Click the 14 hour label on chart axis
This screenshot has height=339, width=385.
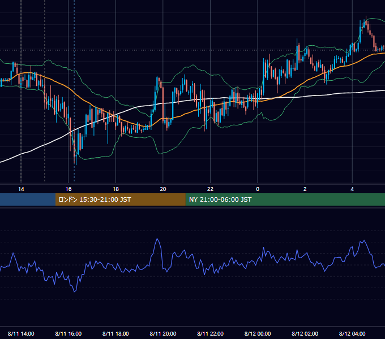[x=21, y=189]
